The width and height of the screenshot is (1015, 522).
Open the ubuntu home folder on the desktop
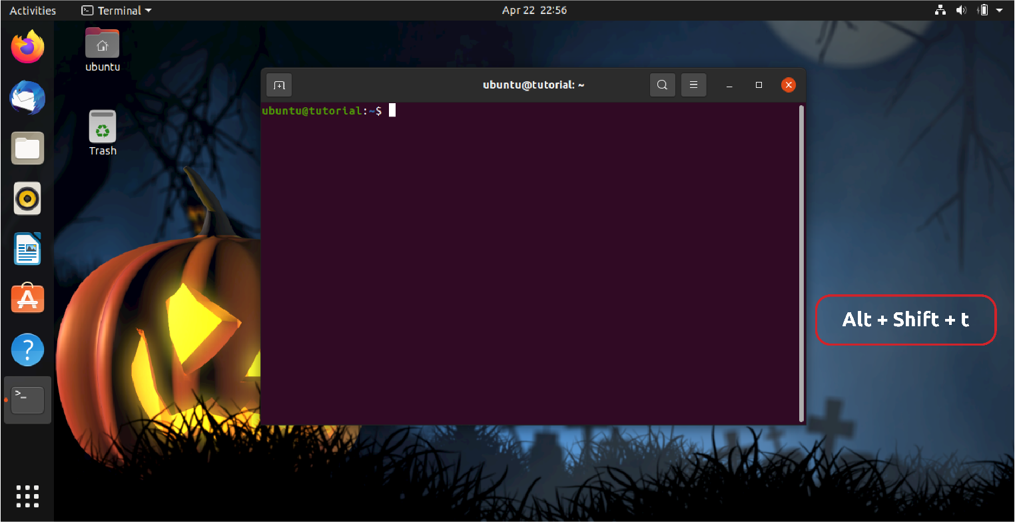pyautogui.click(x=103, y=49)
